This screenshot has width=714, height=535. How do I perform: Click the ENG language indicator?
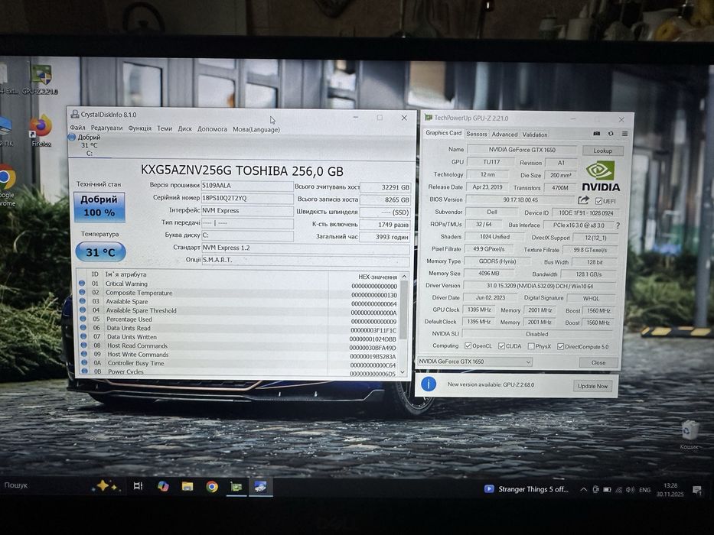644,490
